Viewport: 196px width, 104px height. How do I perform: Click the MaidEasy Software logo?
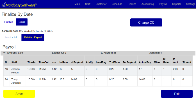[19, 5]
